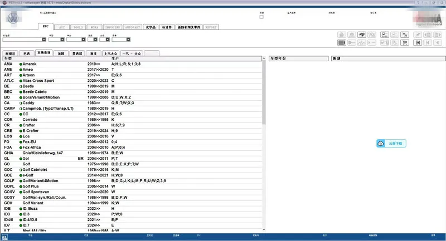Click the greyed previous-with-bar navigation icon
The image size is (446, 241).
428,43
